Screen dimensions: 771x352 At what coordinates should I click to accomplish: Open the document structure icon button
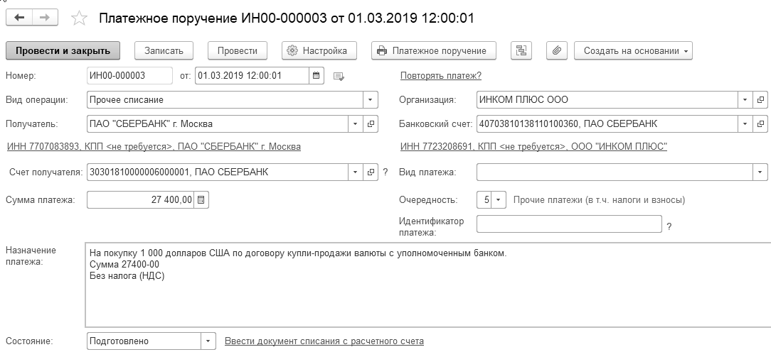(x=522, y=50)
